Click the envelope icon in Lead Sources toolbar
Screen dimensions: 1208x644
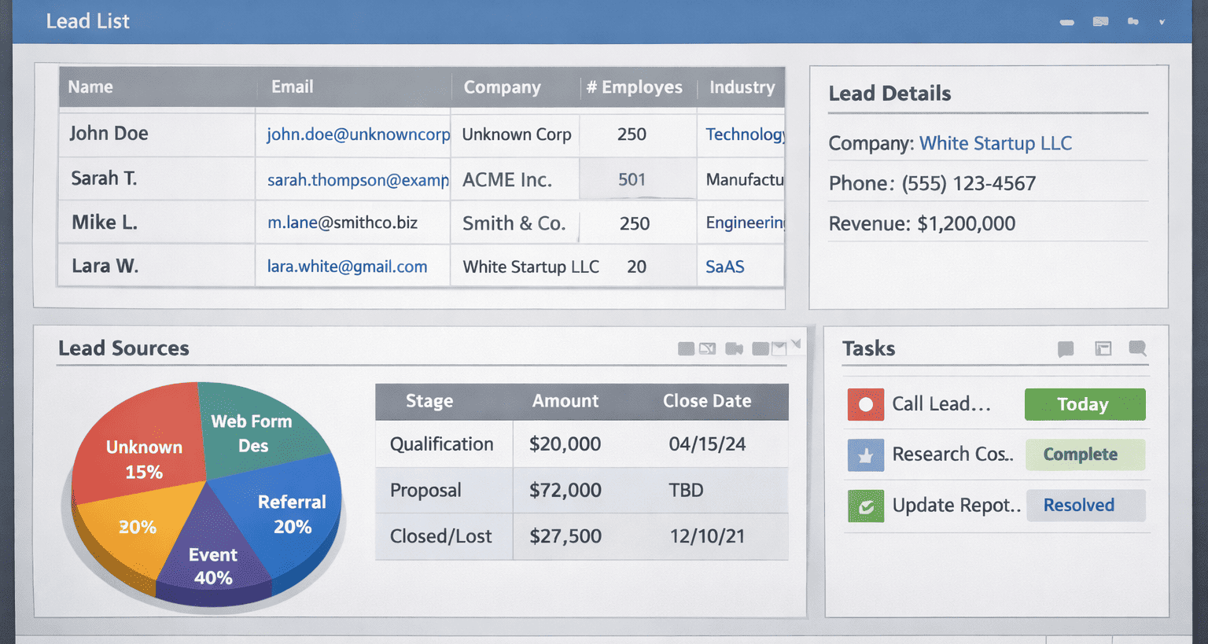(779, 348)
